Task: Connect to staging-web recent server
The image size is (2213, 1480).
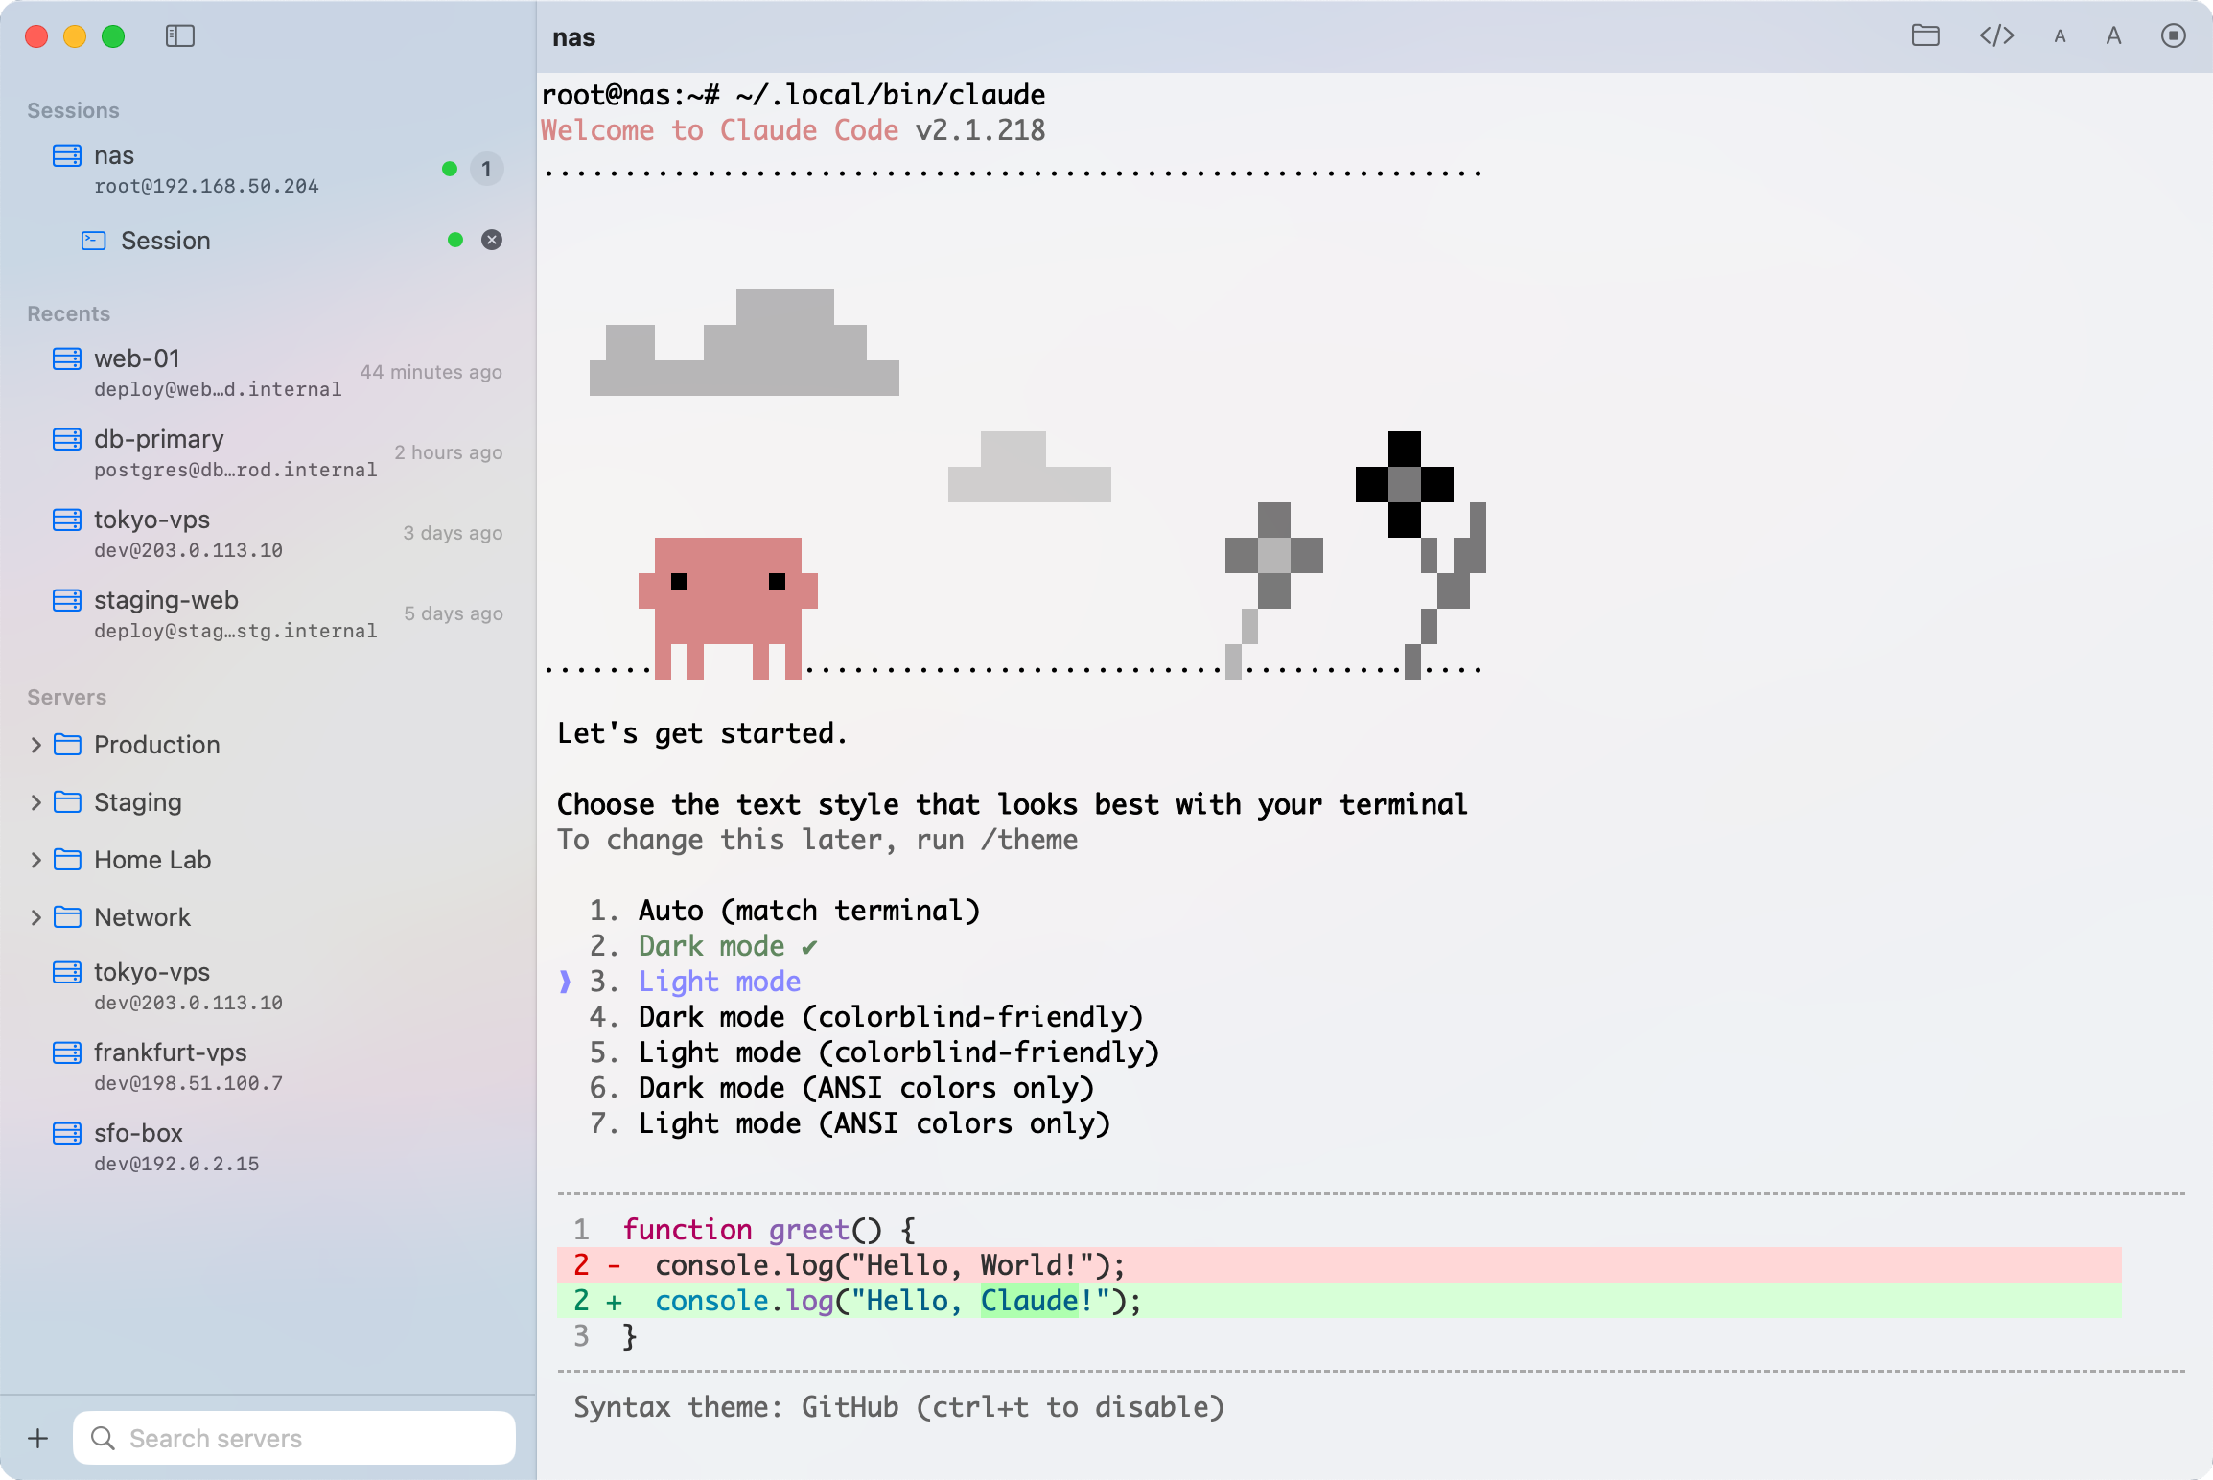Action: [x=268, y=614]
